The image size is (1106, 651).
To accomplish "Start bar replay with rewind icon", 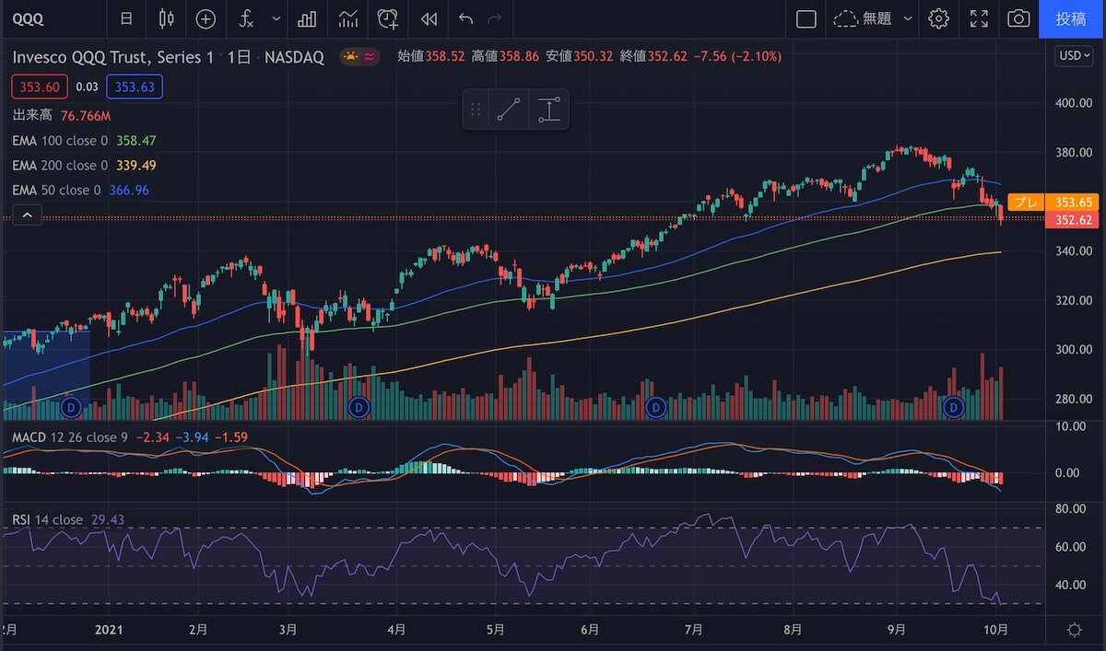I will click(428, 18).
